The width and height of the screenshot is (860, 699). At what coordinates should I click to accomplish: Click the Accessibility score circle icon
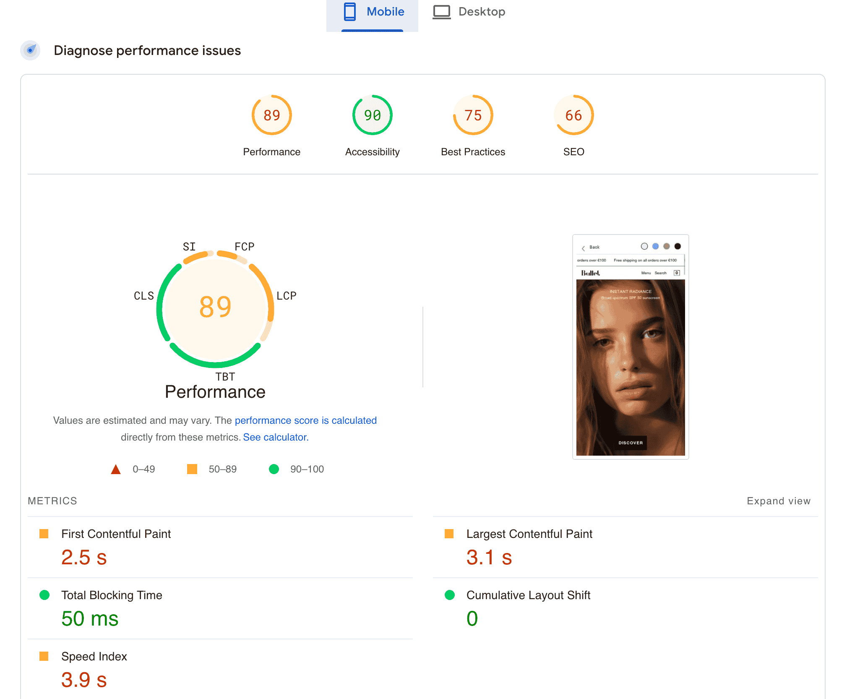point(372,115)
